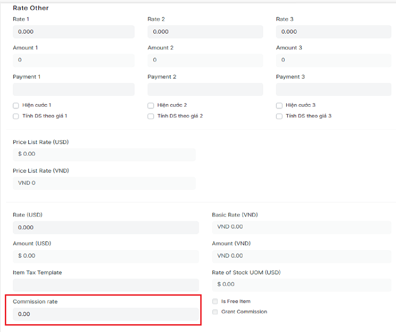The height and width of the screenshot is (332, 396).
Task: Toggle Tính DS theo giá 2 checkbox
Action: (151, 117)
